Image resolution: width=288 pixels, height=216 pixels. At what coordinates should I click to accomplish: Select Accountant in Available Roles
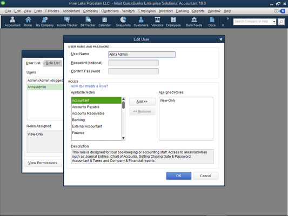point(96,100)
